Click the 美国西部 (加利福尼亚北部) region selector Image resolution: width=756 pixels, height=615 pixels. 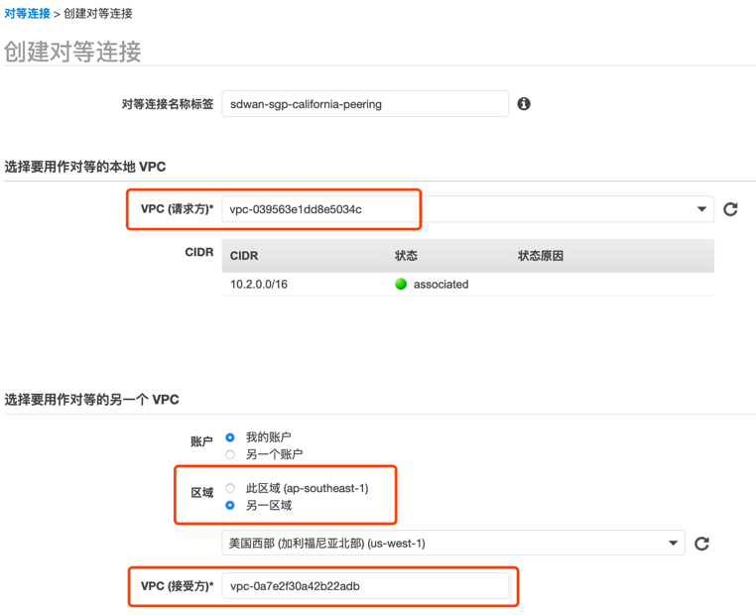tap(453, 544)
